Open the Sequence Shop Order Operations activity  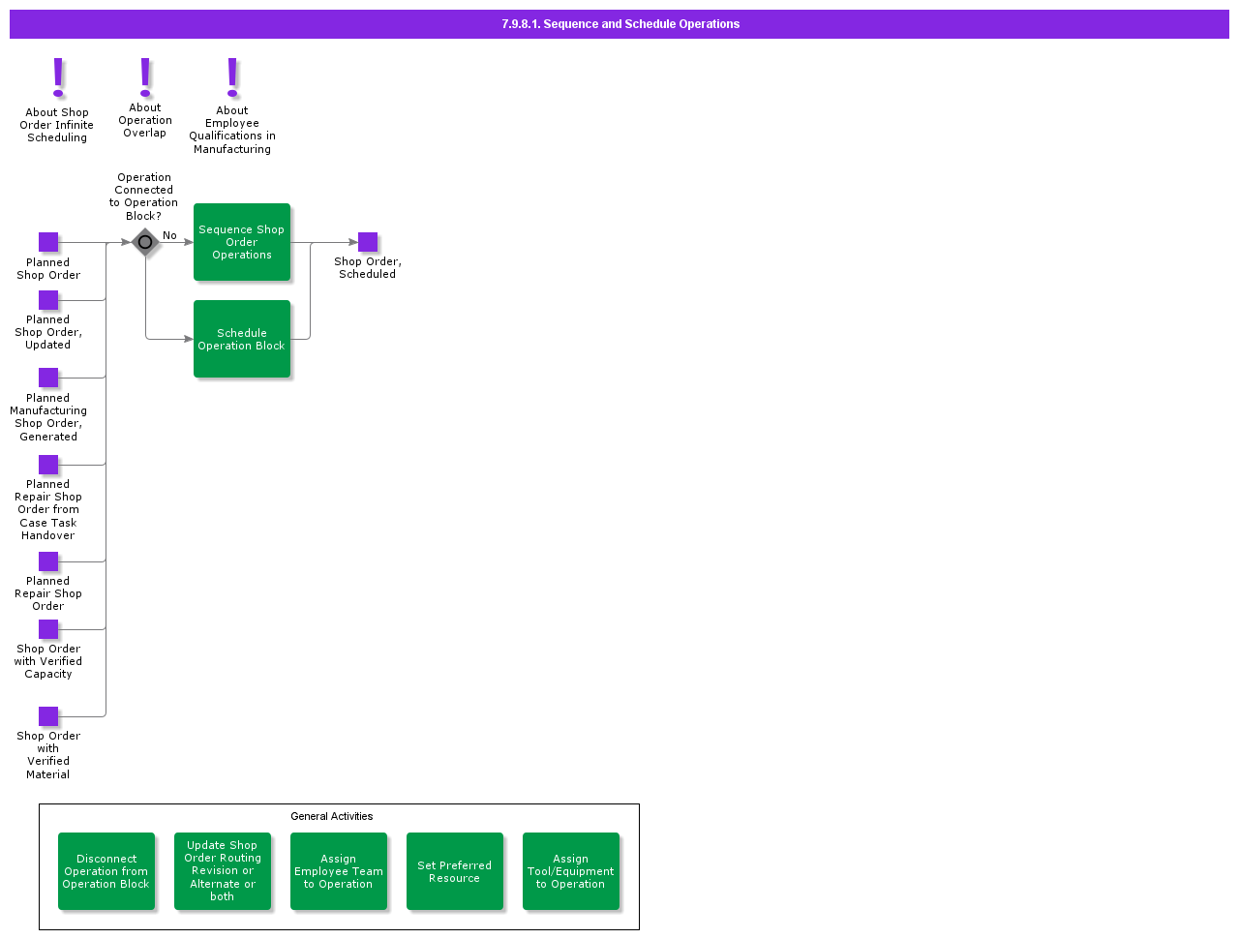click(242, 242)
